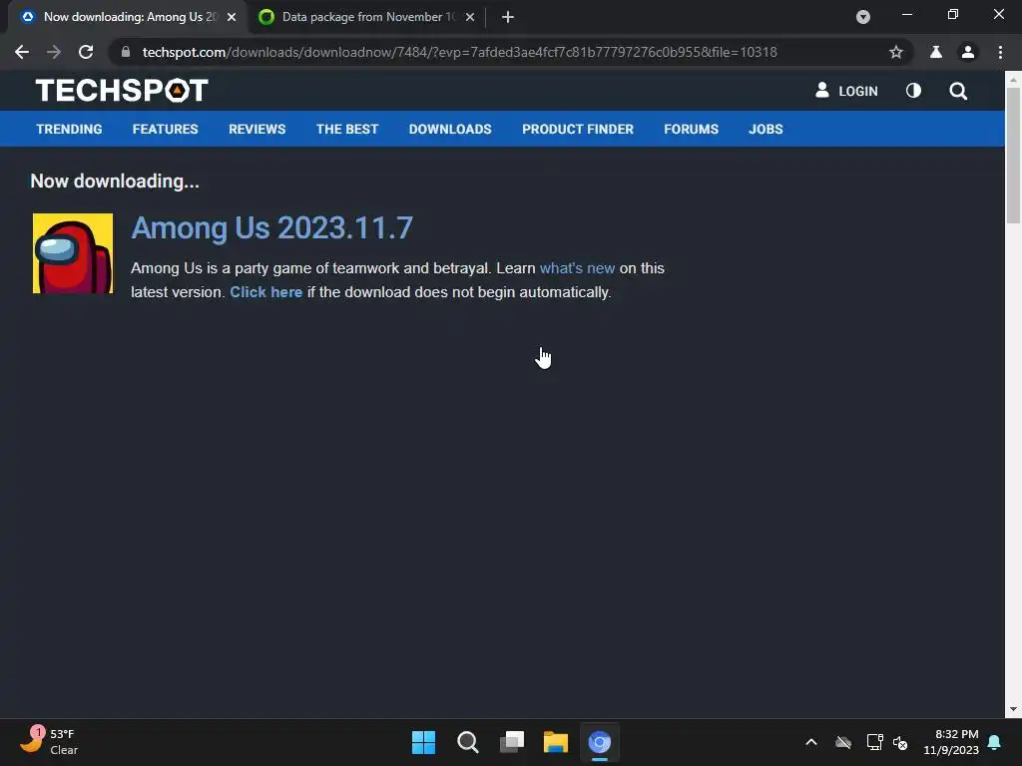Click the Among Us crewmate thumbnail
Screen dimensions: 1022x766
73,253
